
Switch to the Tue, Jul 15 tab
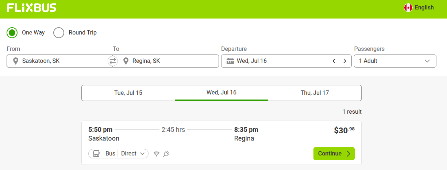click(128, 93)
